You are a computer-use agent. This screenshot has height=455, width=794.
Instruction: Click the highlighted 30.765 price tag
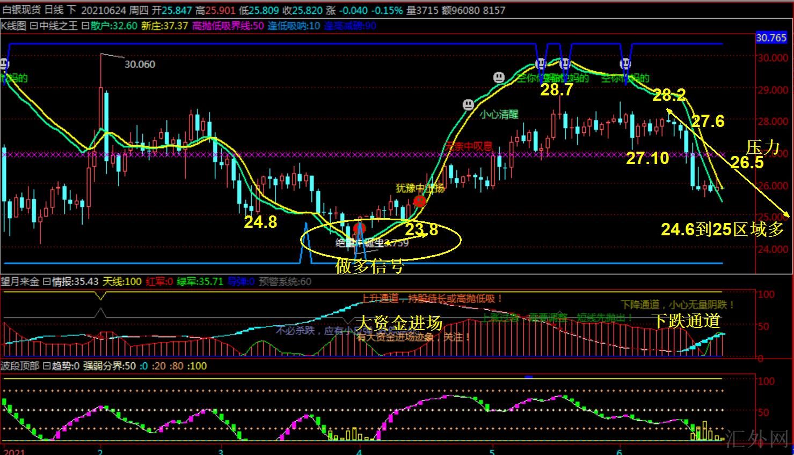point(771,38)
